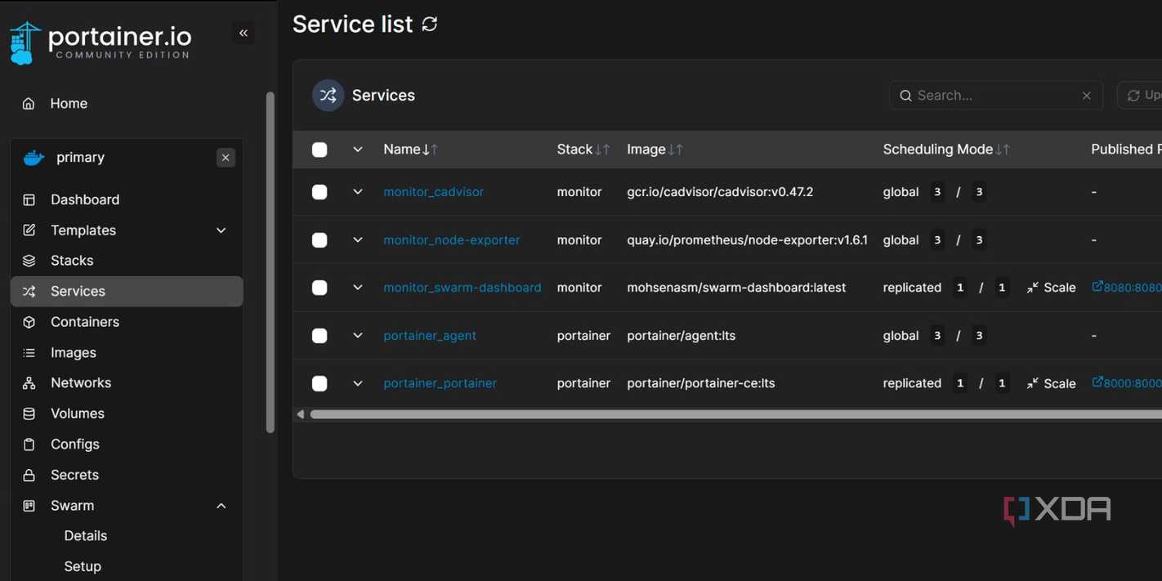Viewport: 1162px width, 581px height.
Task: Click the round Services panel header icon
Action: pos(328,96)
